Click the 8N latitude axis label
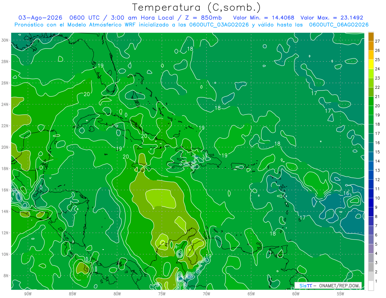386x298 pixels. pyautogui.click(x=6, y=275)
